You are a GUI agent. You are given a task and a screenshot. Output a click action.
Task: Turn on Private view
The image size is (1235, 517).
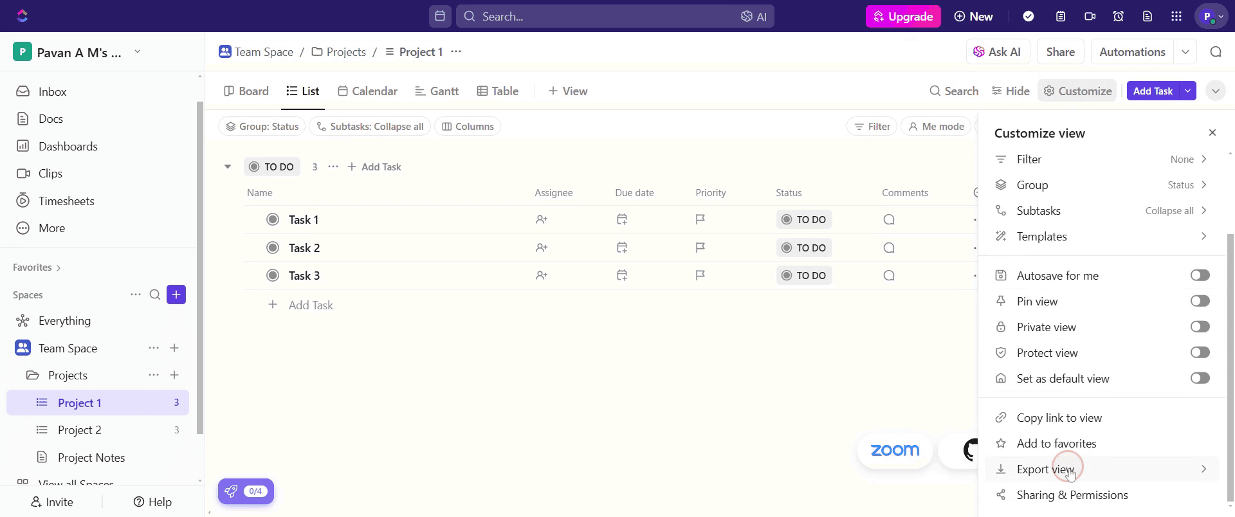[1200, 327]
